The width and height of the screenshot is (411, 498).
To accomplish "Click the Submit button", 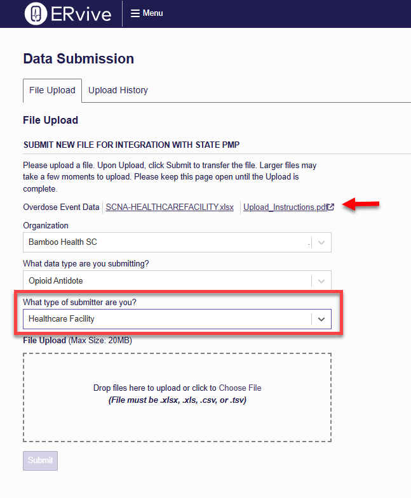I will (41, 461).
